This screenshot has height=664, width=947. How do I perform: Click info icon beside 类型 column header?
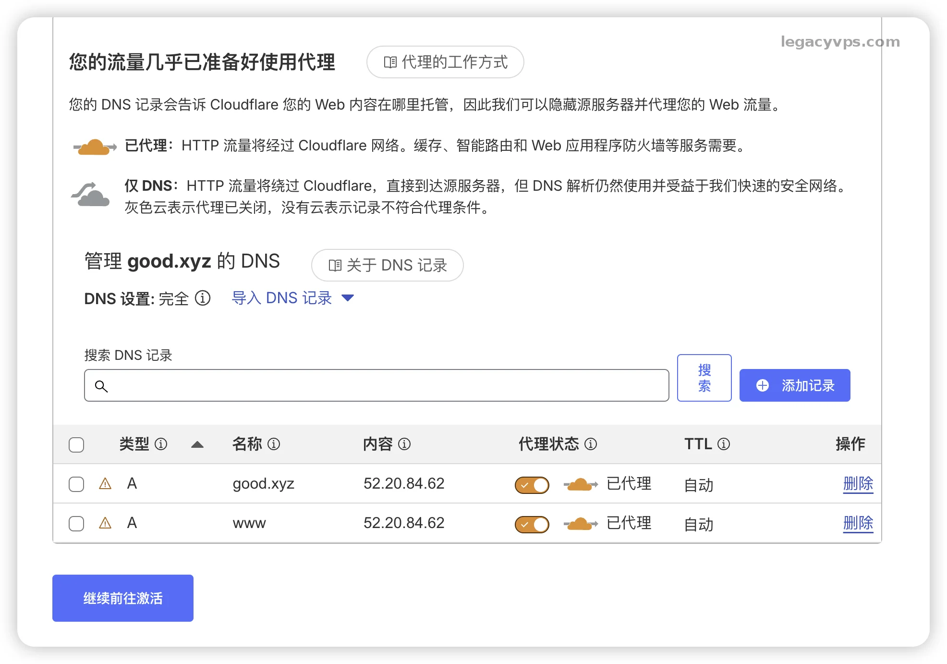coord(161,444)
